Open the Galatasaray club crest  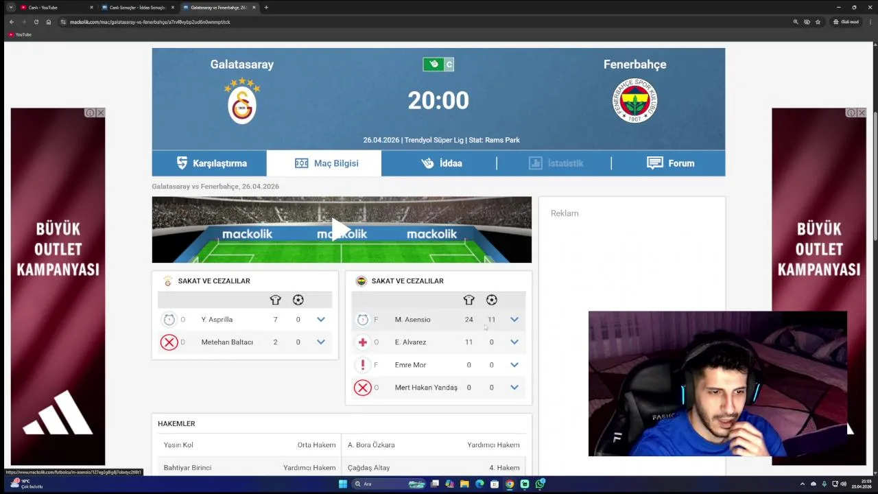242,100
